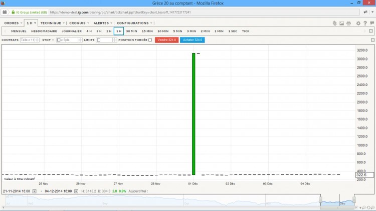Save the chart using the image icon
Screen dimensions: 376x211
(341, 23)
